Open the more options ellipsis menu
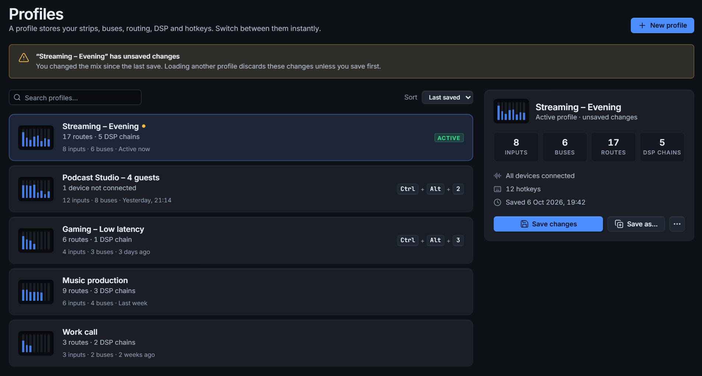The image size is (702, 376). 677,224
